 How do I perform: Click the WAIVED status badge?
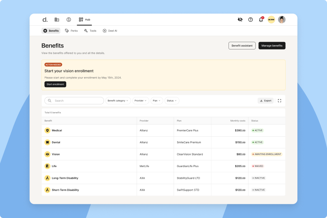pyautogui.click(x=258, y=166)
